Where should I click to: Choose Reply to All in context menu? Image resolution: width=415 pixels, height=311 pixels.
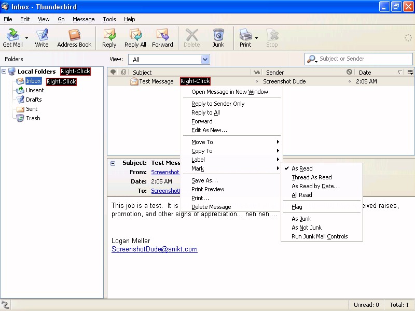click(x=231, y=112)
